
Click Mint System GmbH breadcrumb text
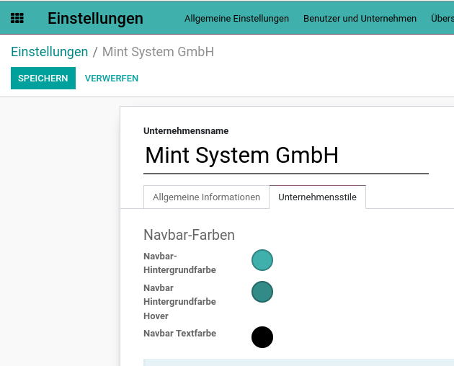(158, 52)
